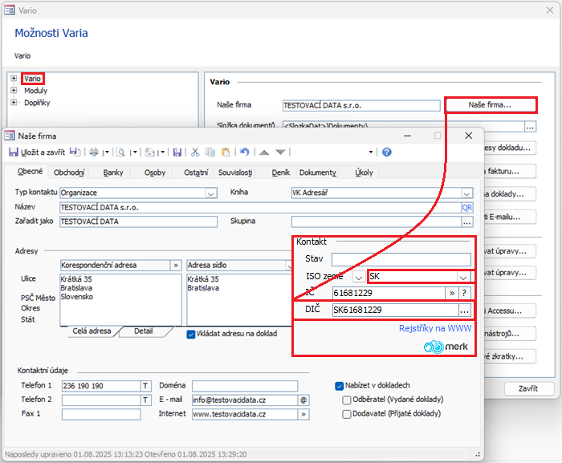Select the Doplňky item in the tree
562x463 pixels.
(x=37, y=103)
